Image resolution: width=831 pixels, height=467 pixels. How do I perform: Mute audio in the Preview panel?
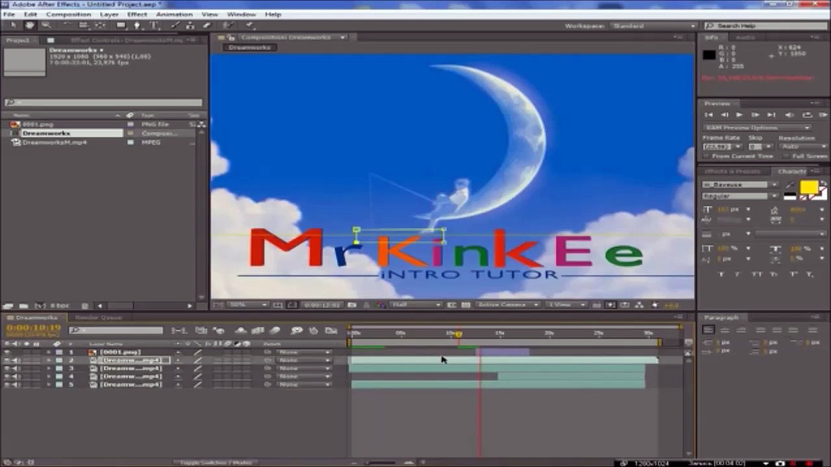789,115
